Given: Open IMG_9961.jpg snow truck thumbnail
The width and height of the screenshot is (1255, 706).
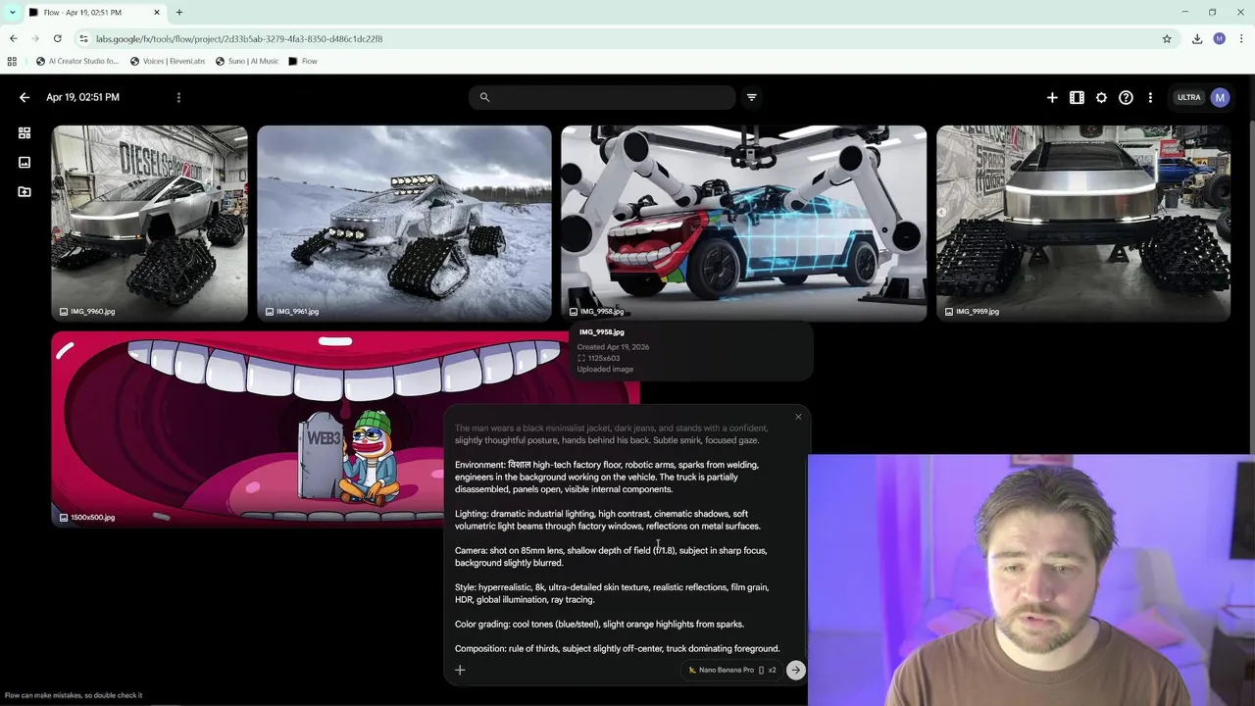Looking at the screenshot, I should (x=404, y=223).
